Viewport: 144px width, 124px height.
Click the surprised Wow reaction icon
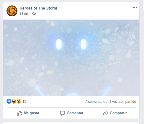(19, 101)
